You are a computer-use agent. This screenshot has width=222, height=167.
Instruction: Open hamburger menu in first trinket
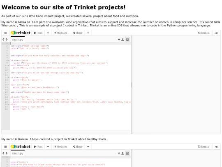(x=5, y=33)
